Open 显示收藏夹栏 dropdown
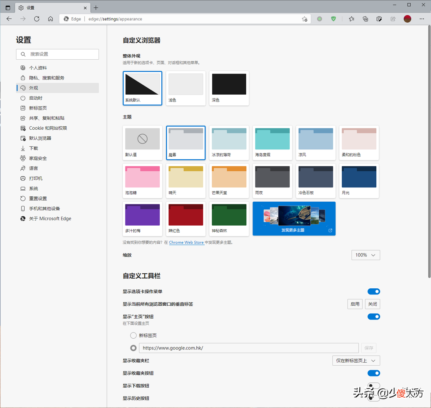 pos(356,361)
